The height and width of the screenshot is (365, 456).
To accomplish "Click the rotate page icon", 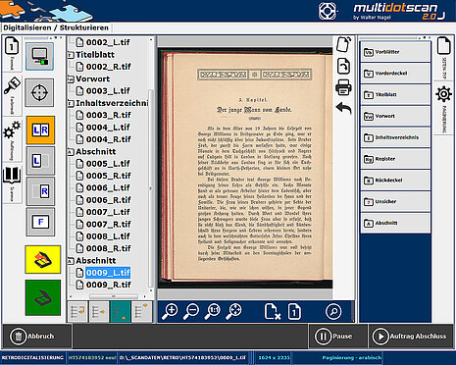I will click(x=343, y=66).
